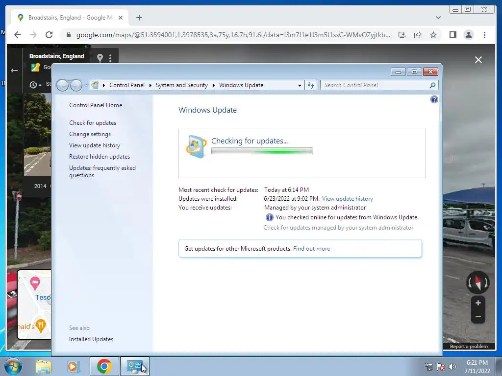Click the Checking for updates progress bar
This screenshot has width=502, height=376.
coord(262,151)
